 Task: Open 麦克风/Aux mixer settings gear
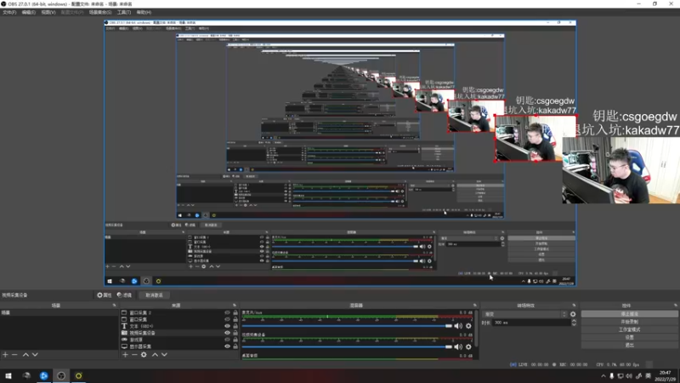[468, 326]
